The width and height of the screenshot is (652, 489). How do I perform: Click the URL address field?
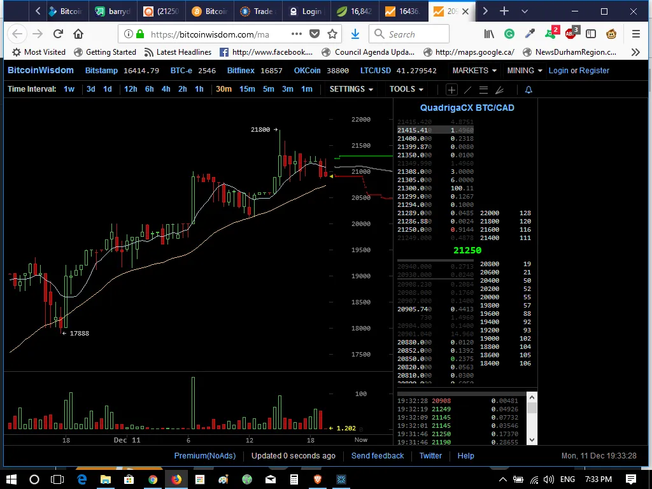(x=209, y=34)
